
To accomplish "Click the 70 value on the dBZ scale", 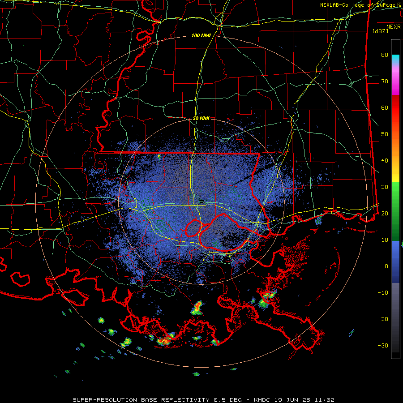I will click(x=385, y=81).
